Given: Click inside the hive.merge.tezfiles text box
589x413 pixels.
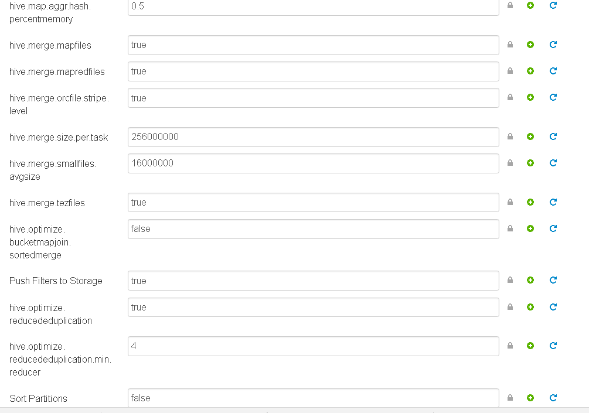Looking at the screenshot, I should click(313, 202).
